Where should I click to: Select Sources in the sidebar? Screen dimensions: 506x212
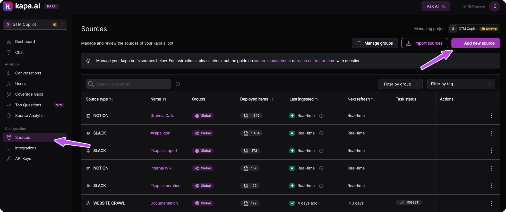pyautogui.click(x=35, y=138)
